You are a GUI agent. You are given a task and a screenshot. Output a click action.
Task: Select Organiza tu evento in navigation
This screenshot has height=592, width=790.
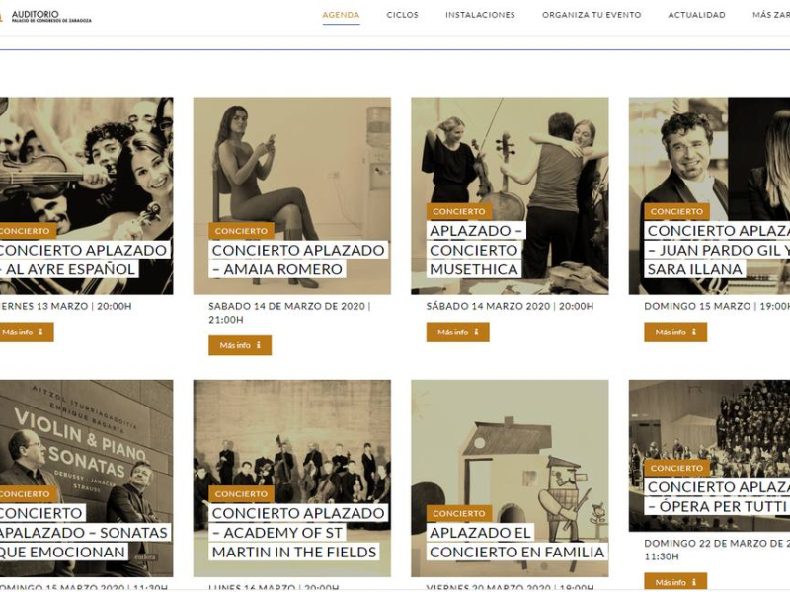(592, 15)
